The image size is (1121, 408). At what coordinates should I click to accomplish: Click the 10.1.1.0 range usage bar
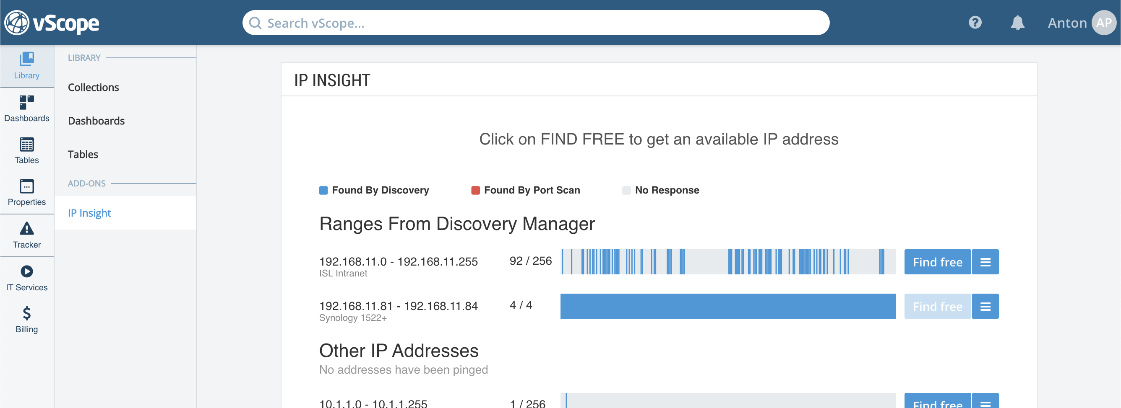728,401
